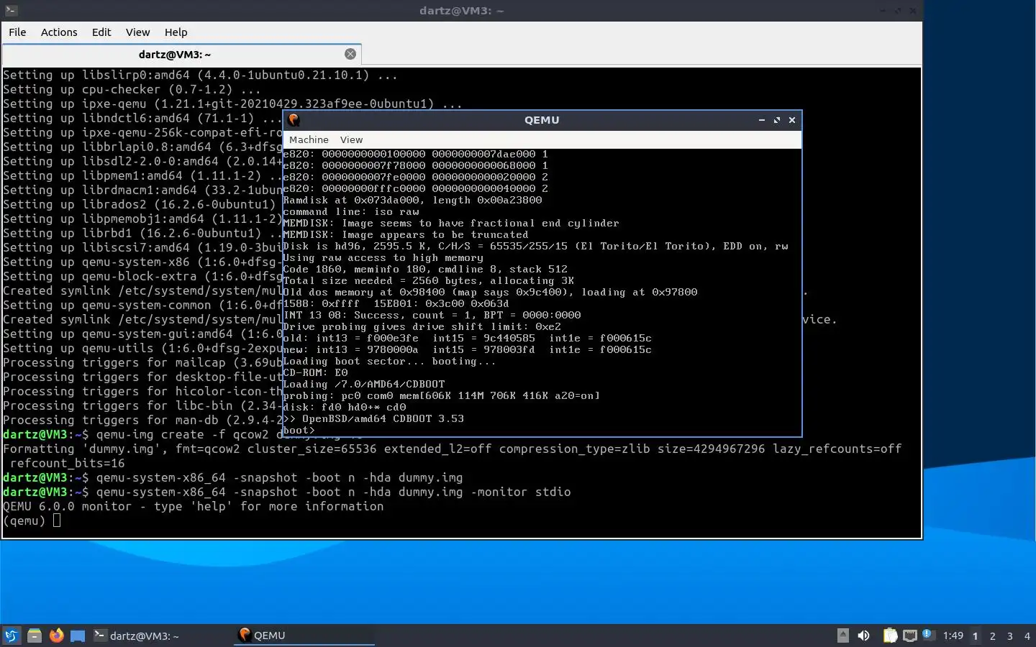Open the network connection tray icon
The width and height of the screenshot is (1036, 647).
pyautogui.click(x=910, y=635)
